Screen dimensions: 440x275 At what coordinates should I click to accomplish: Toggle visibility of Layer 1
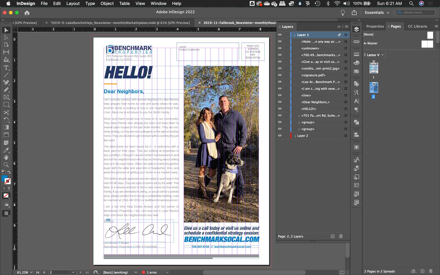(x=280, y=35)
